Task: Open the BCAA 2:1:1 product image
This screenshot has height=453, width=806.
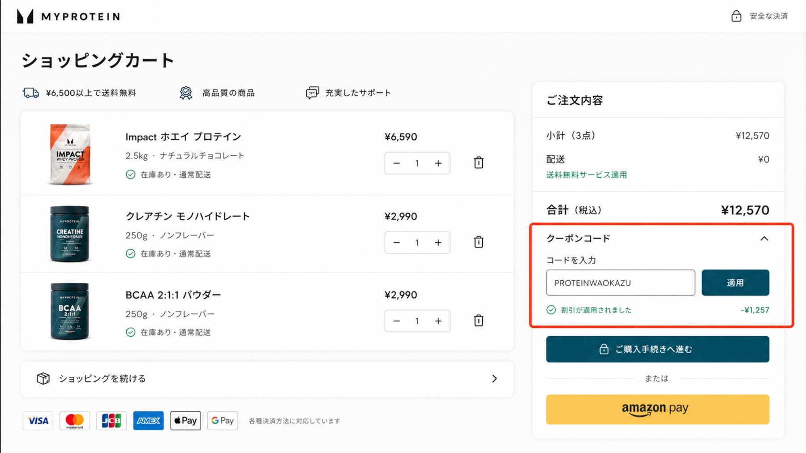Action: pyautogui.click(x=69, y=312)
